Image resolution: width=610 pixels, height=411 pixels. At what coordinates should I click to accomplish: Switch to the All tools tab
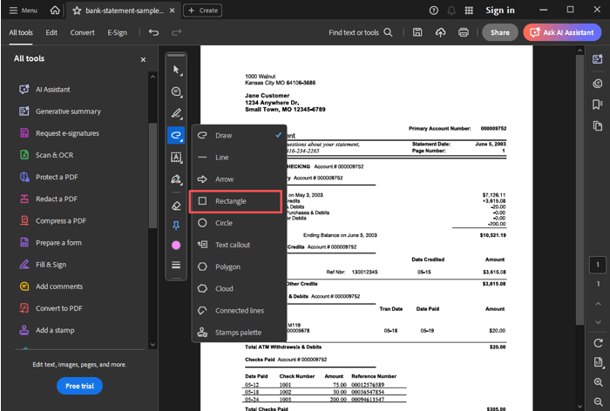click(21, 33)
